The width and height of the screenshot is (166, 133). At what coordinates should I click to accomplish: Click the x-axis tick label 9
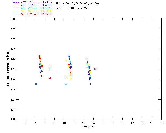[54, 123]
